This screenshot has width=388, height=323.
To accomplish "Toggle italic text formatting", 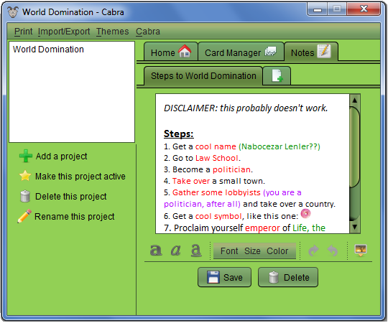I will [x=176, y=250].
